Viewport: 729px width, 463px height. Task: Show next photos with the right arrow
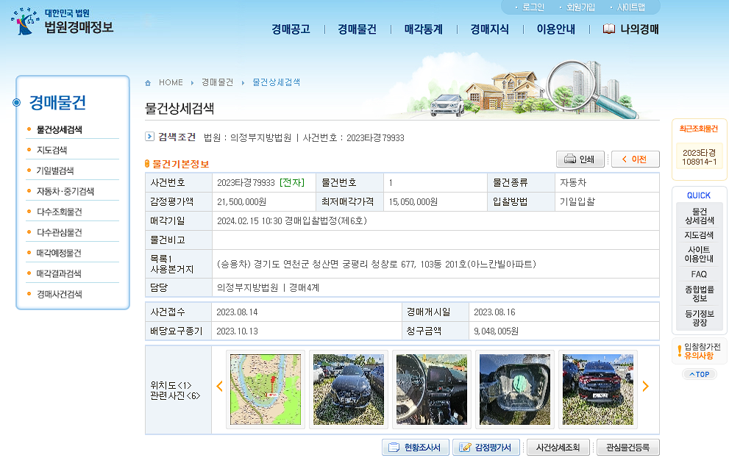[x=646, y=386]
